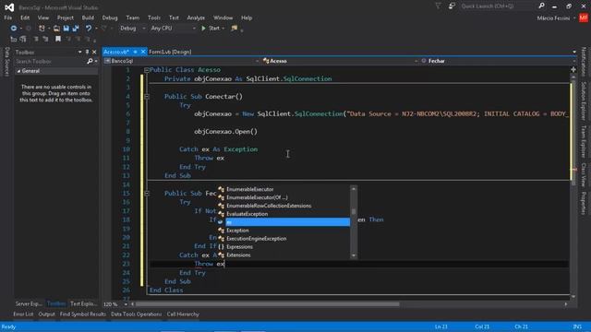Open the Project menu
591x332 pixels.
66,18
